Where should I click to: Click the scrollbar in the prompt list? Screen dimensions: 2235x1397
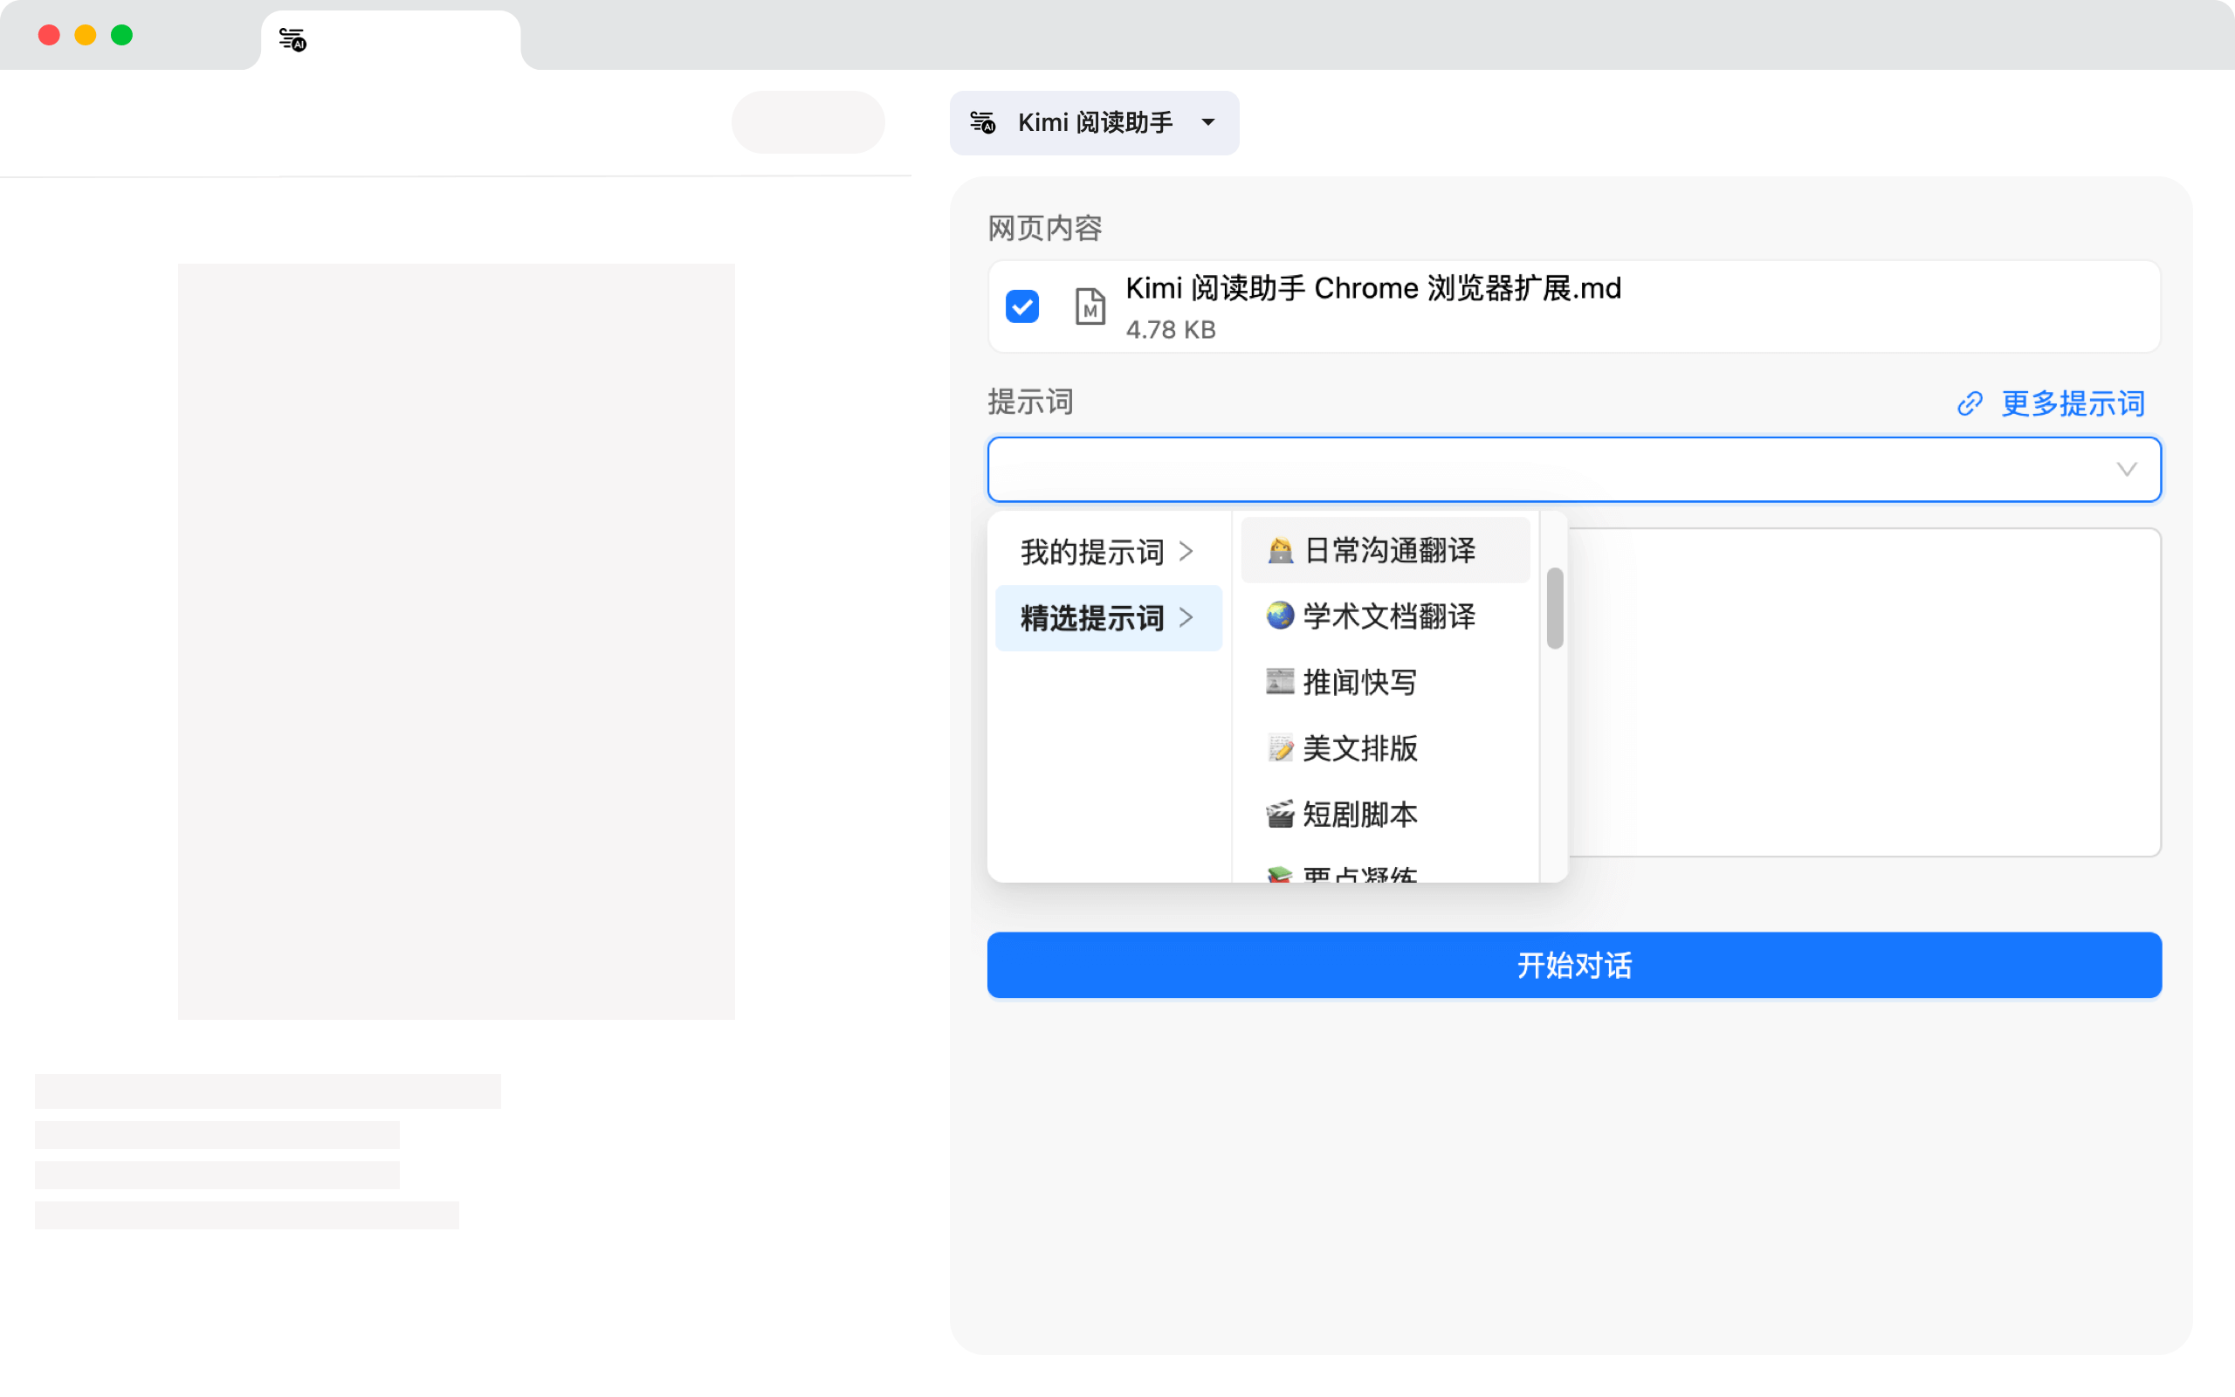(1555, 609)
